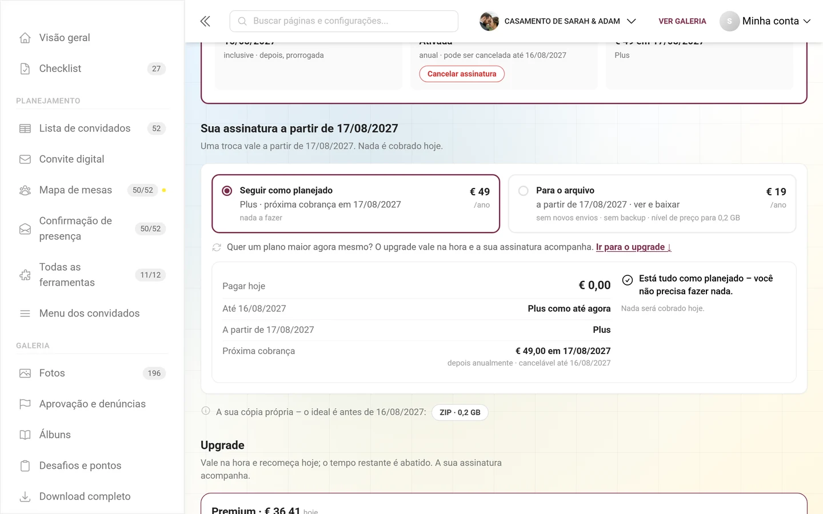
Task: Click the Minha conta avatar circle
Action: tap(729, 21)
